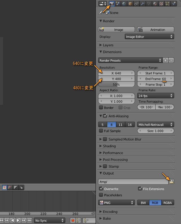The image size is (181, 224).
Task: Click the output folder browse icon
Action: [x=171, y=182]
